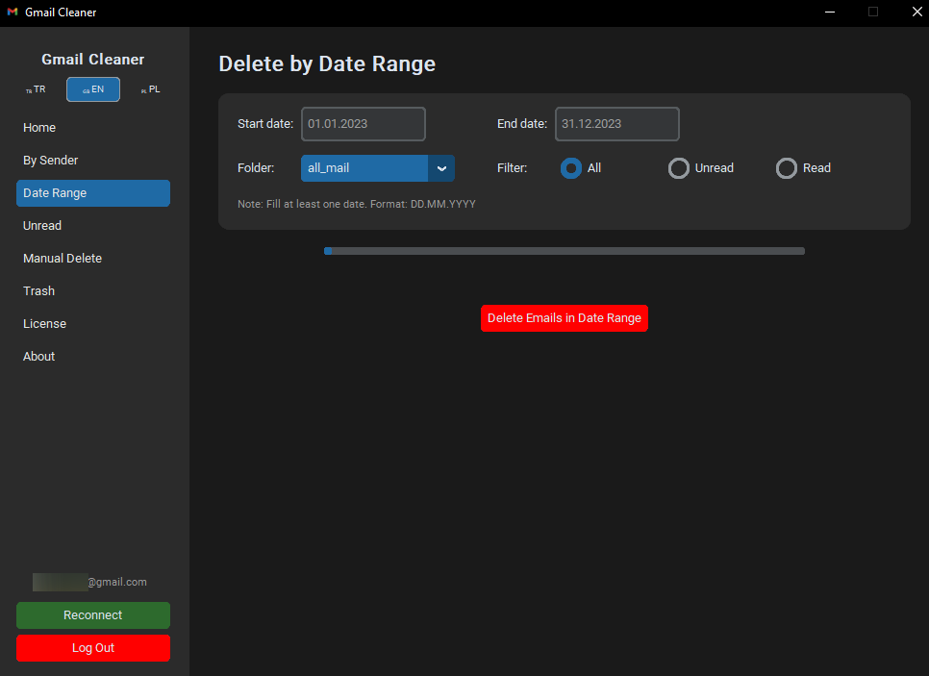The image size is (929, 676).
Task: Click Delete Emails in Date Range
Action: pyautogui.click(x=564, y=318)
